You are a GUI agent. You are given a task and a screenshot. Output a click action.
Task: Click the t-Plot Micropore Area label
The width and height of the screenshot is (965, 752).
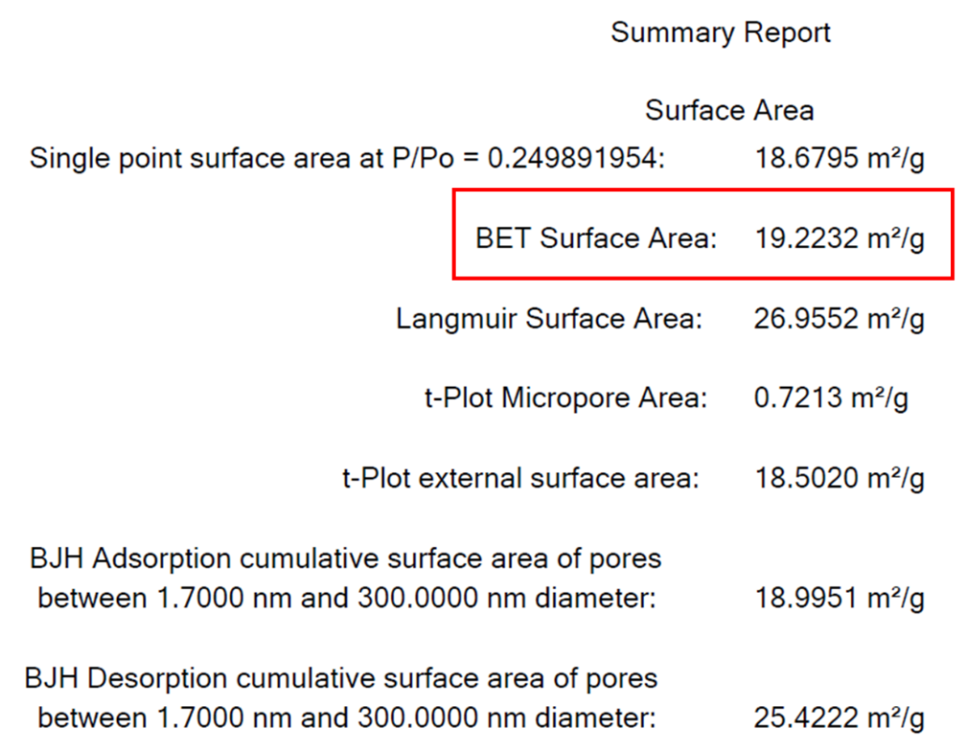(x=564, y=399)
